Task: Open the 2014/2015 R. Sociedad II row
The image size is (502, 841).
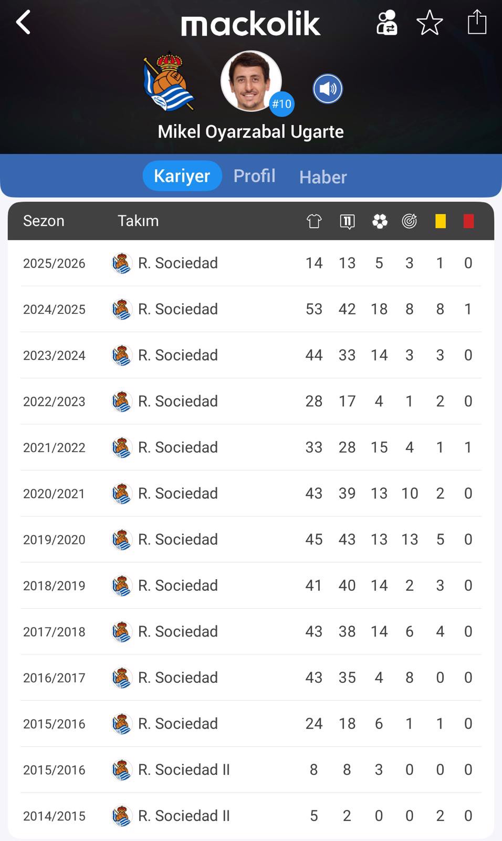Action: point(251,816)
